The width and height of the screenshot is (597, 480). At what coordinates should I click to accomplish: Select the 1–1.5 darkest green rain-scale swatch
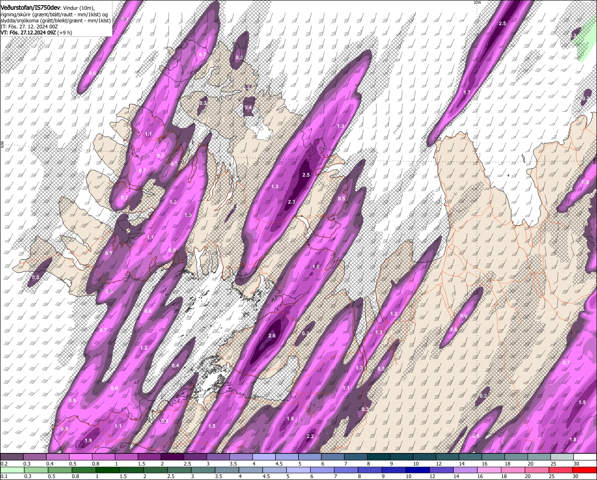click(107, 470)
